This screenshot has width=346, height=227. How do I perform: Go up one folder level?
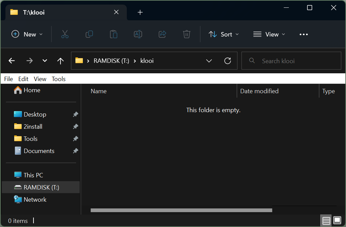[x=61, y=61]
